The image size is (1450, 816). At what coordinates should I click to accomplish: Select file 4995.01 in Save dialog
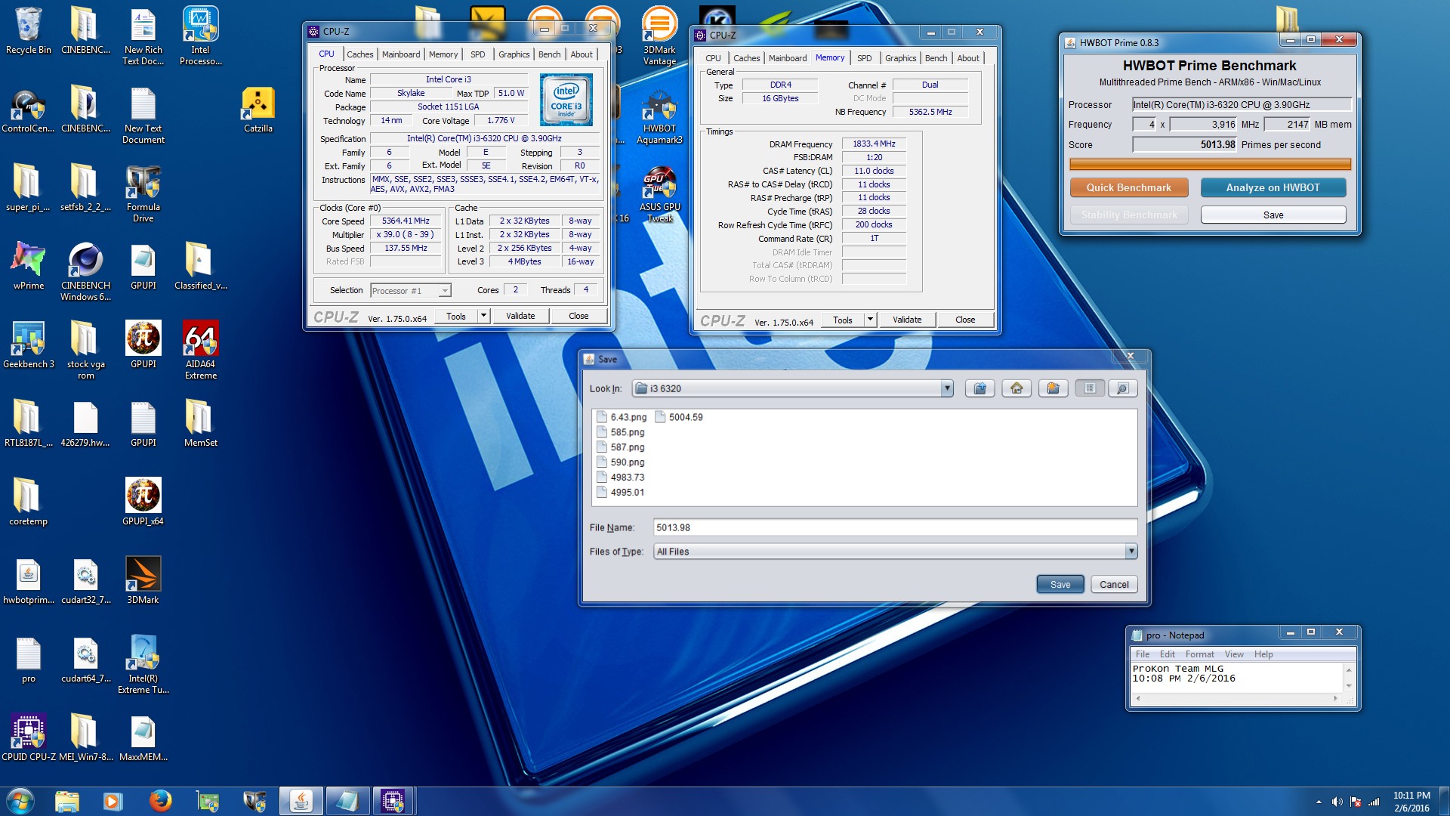(x=621, y=493)
